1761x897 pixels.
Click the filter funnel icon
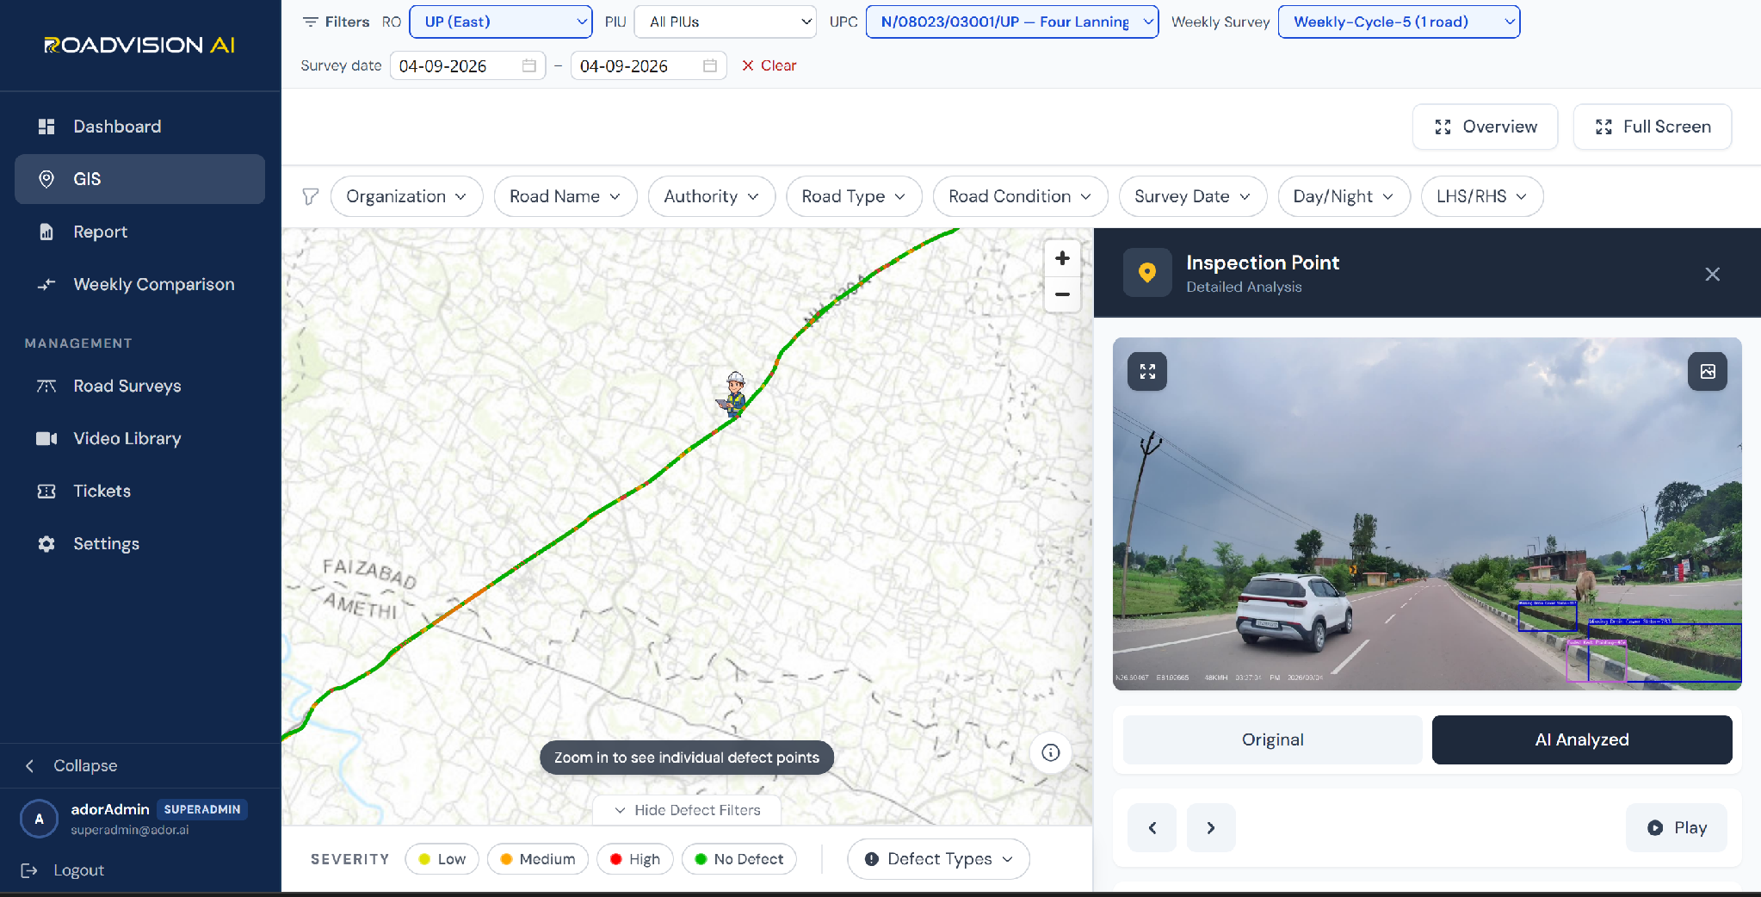click(x=311, y=197)
